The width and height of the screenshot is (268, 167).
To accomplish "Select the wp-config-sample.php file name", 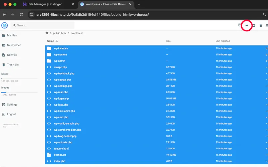I will pos(67,124).
